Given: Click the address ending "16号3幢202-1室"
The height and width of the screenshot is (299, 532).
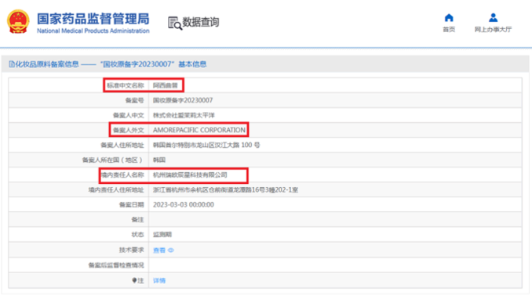Looking at the screenshot, I should (x=225, y=189).
